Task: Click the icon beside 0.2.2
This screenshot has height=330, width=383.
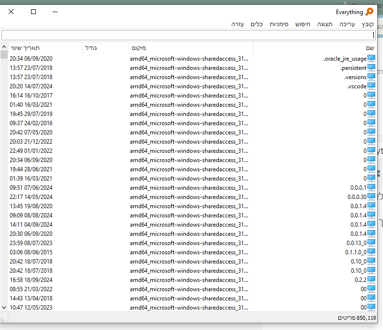Action: 371,280
